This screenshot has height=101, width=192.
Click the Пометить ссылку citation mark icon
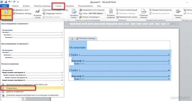click(x=178, y=11)
